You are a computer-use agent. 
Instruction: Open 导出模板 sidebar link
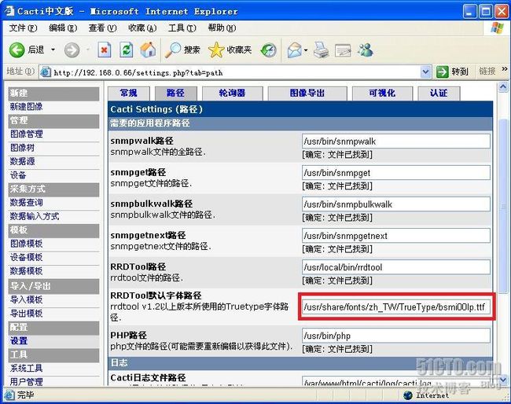tap(27, 313)
